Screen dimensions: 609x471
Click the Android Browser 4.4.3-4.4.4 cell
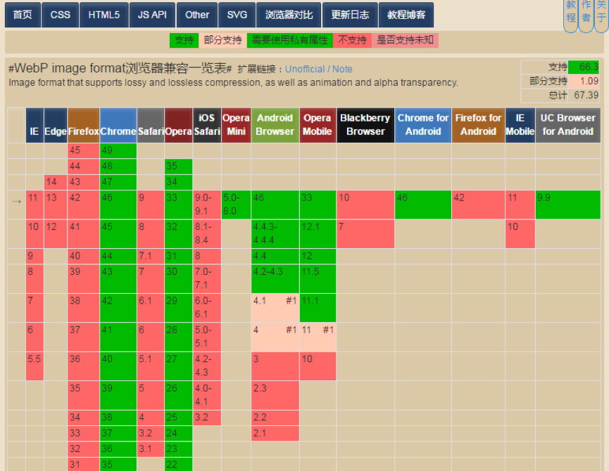click(x=275, y=233)
